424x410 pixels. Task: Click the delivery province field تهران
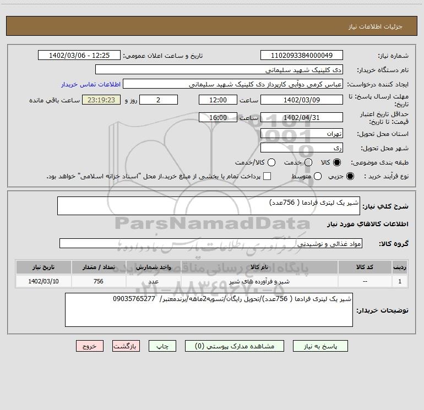(x=302, y=133)
